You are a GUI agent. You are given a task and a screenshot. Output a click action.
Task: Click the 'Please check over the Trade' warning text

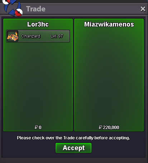(x=73, y=138)
